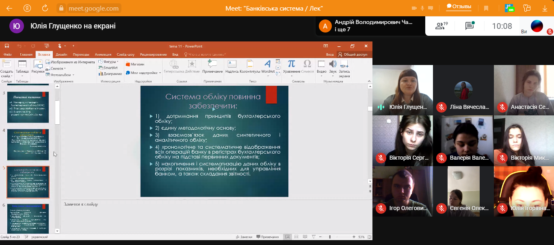
Task: Open Колонтитулы header and footer
Action: tap(250, 67)
